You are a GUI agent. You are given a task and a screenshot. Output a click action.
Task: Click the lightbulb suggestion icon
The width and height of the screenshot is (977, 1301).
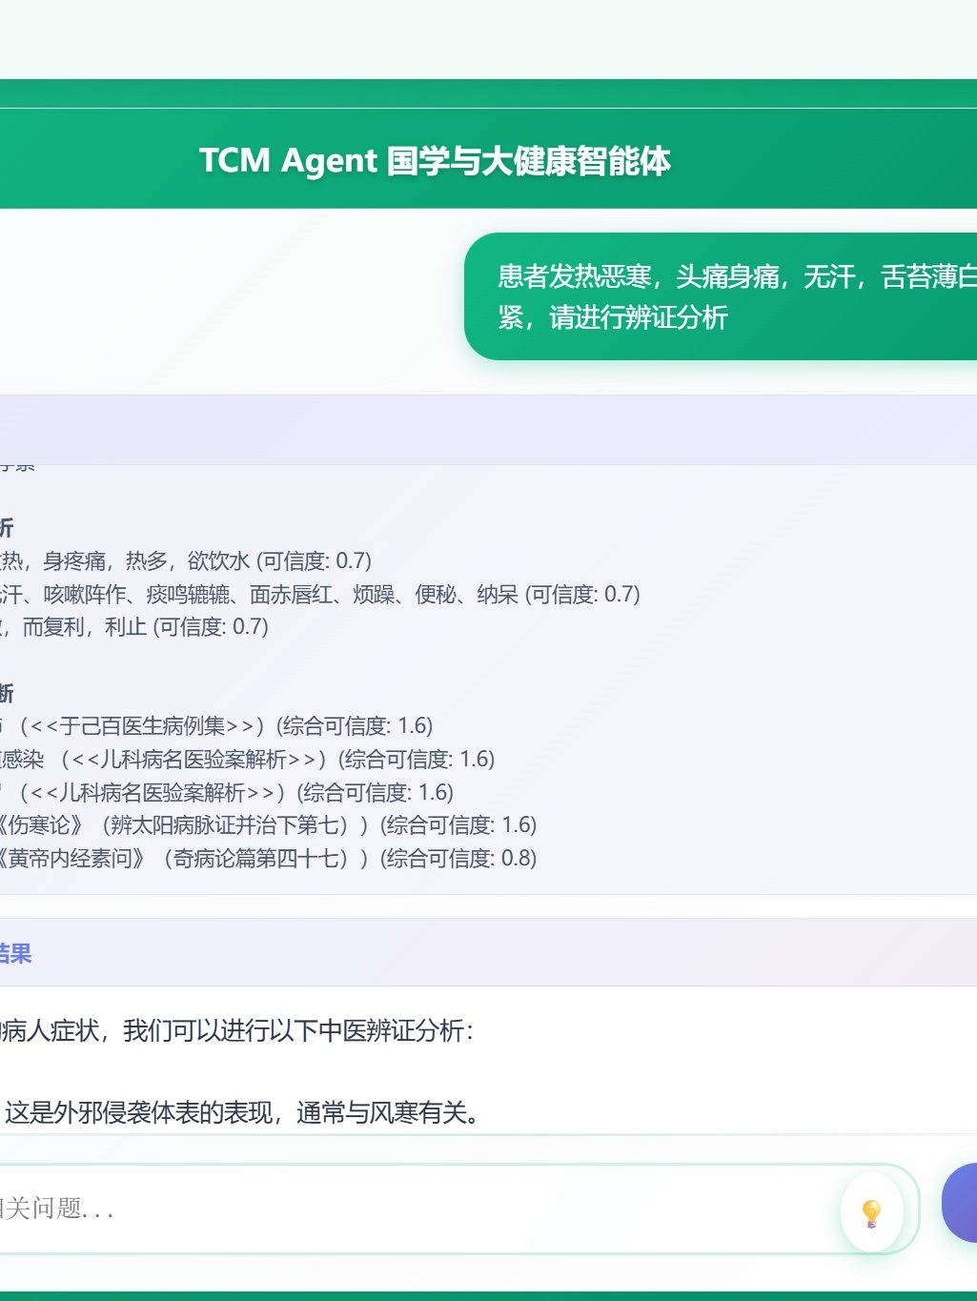coord(871,1211)
